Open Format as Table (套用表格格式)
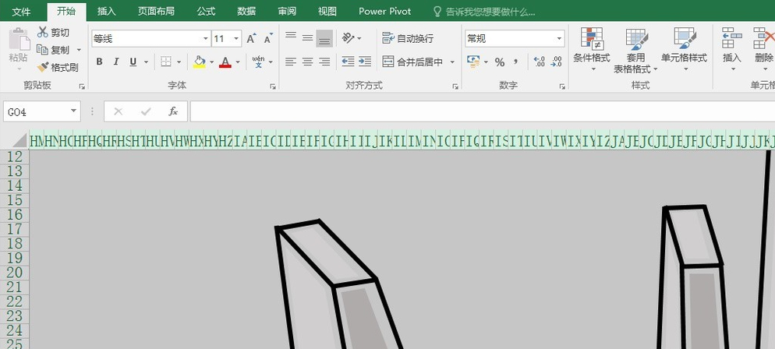Image resolution: width=775 pixels, height=349 pixels. click(635, 51)
